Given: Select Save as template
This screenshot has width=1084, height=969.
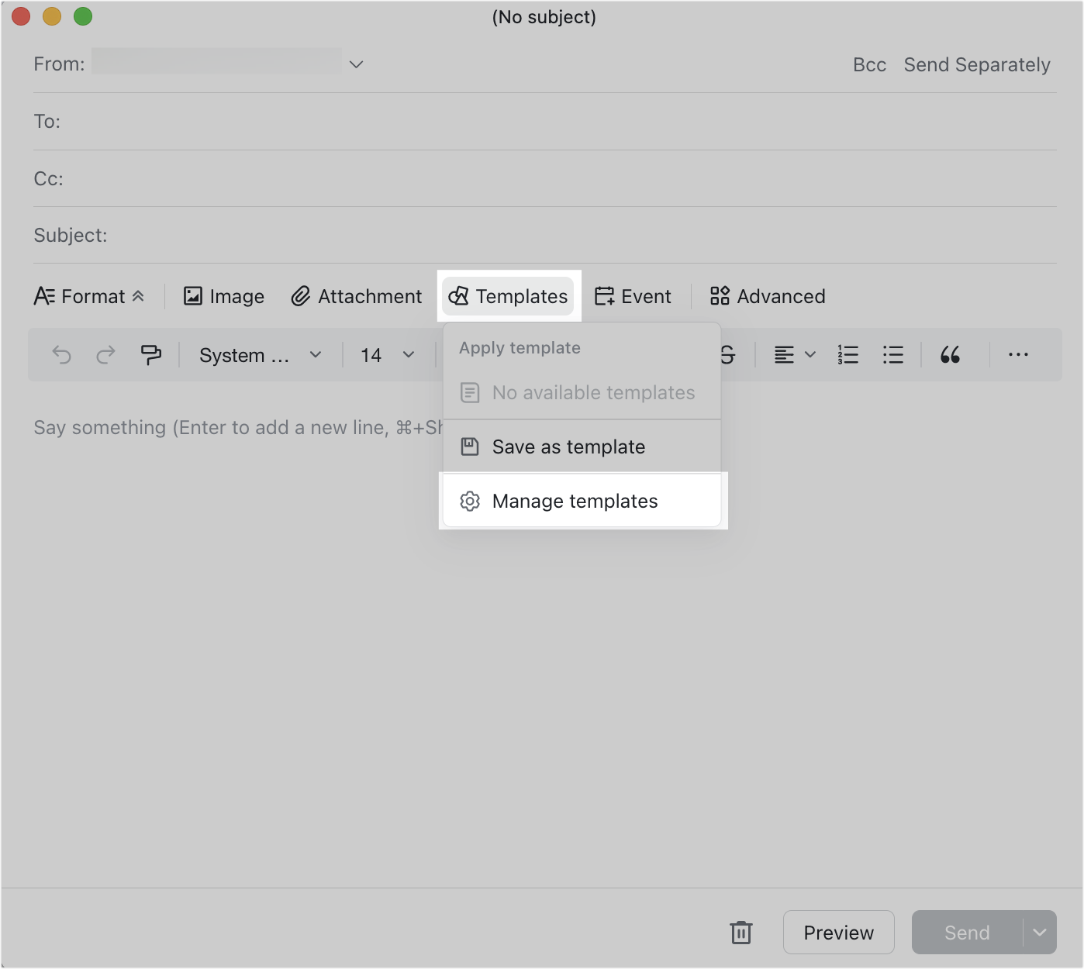Looking at the screenshot, I should coord(568,447).
